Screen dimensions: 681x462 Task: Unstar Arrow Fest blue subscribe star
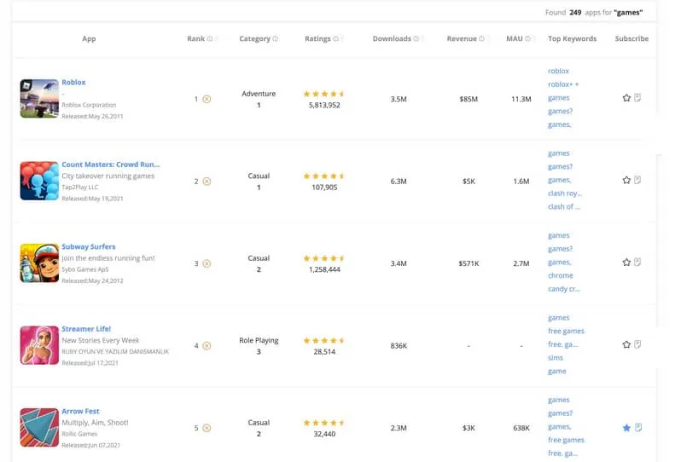coord(626,428)
